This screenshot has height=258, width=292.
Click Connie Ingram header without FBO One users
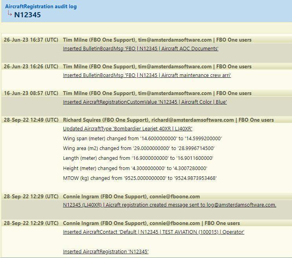point(131,196)
